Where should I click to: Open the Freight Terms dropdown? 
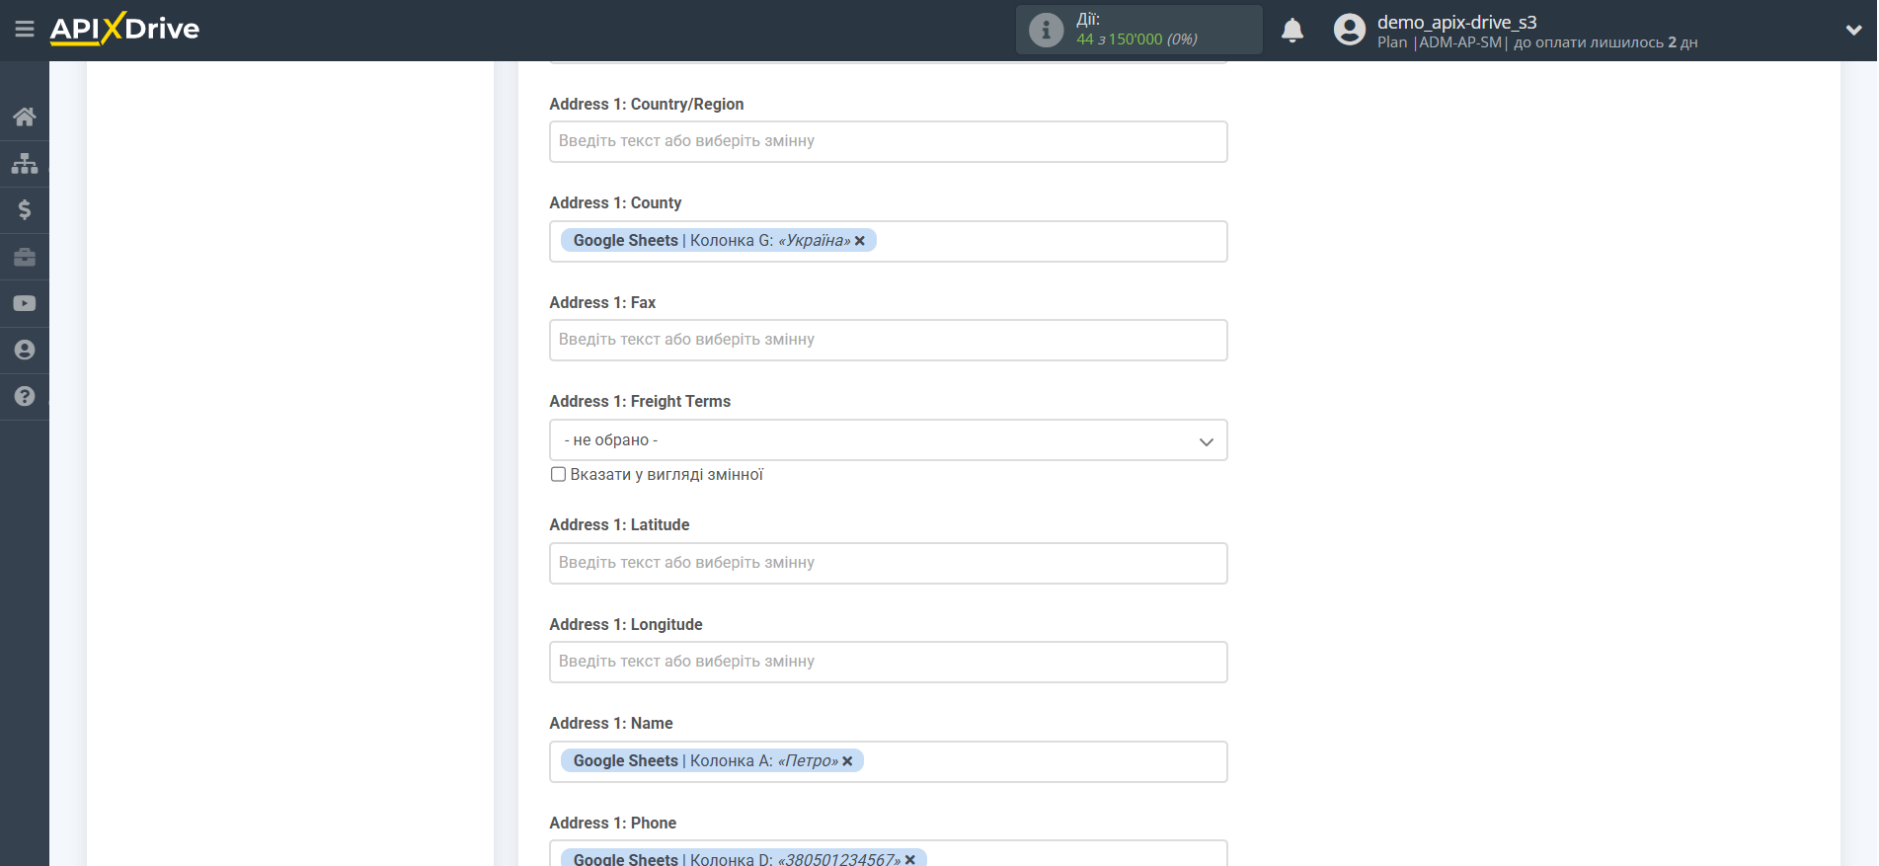[889, 440]
